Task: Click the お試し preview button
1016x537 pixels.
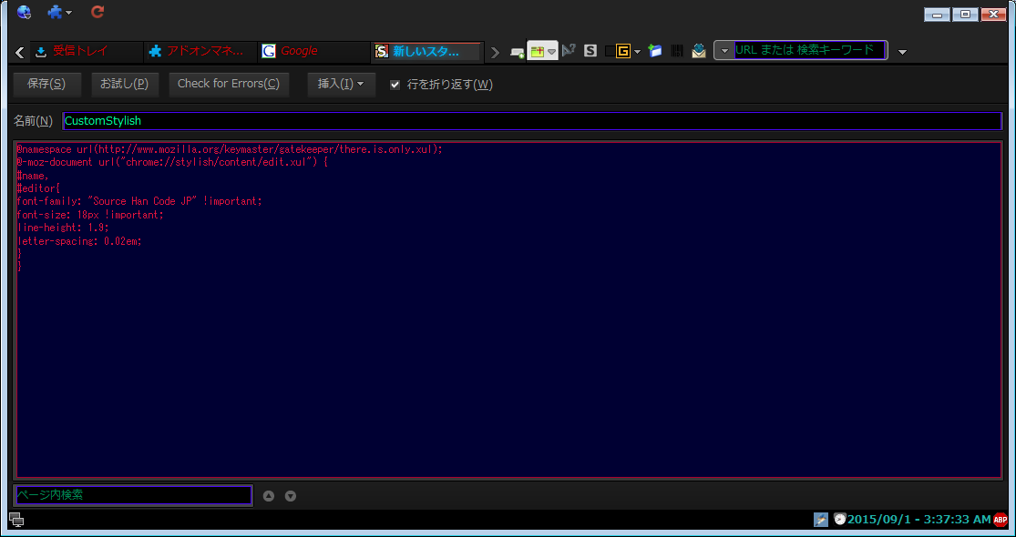Action: click(x=125, y=85)
